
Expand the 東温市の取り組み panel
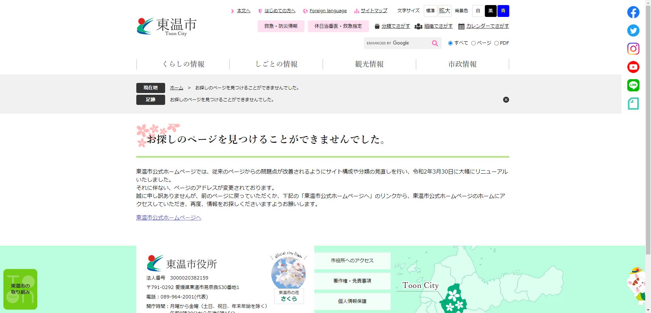20,289
